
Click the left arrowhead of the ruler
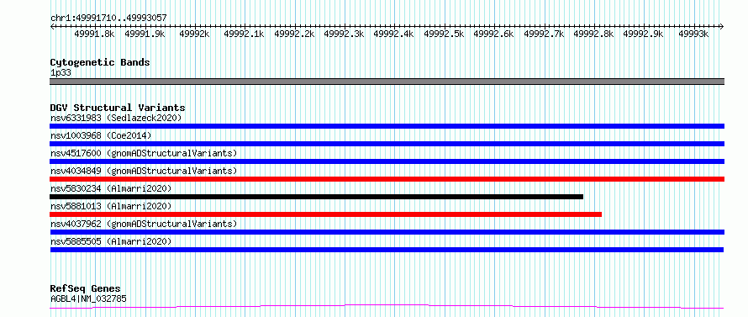(x=52, y=26)
